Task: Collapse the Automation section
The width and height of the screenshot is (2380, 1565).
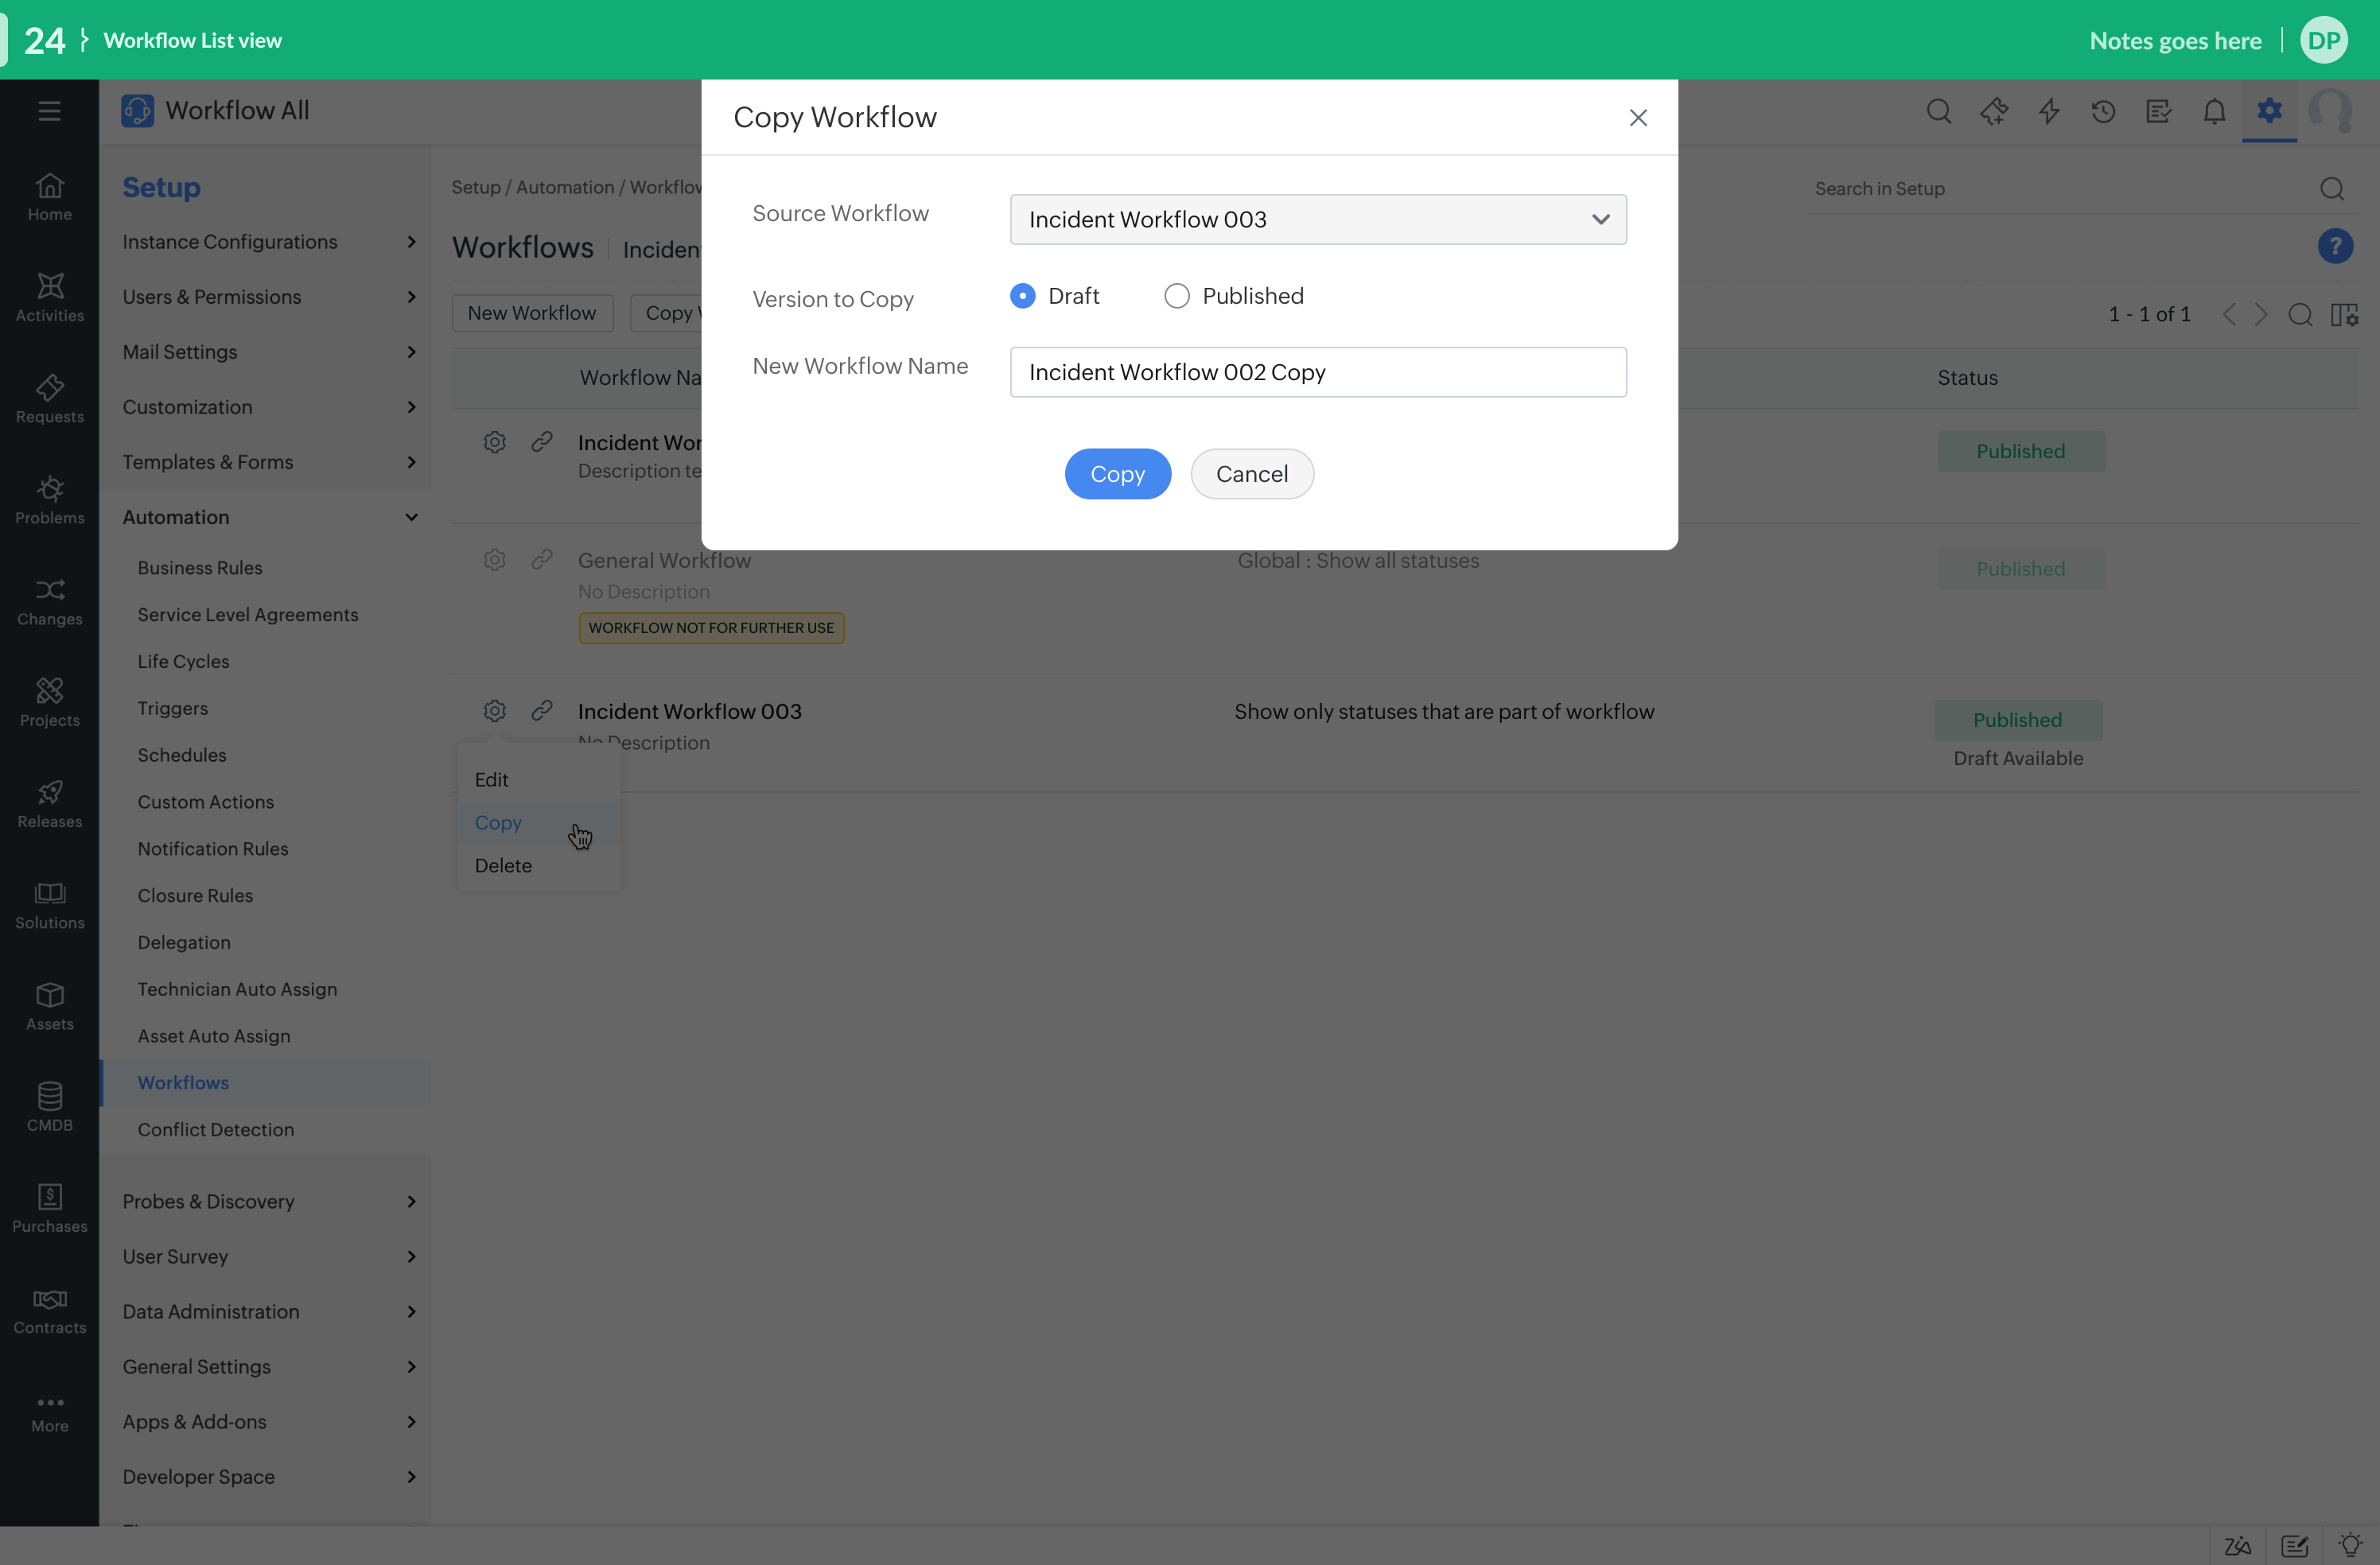Action: (x=411, y=517)
